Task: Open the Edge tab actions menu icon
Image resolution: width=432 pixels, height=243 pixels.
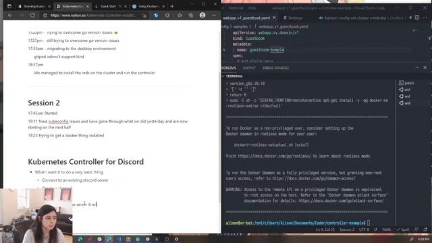Action: pos(9,6)
